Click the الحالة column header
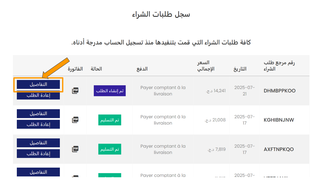 (x=96, y=69)
